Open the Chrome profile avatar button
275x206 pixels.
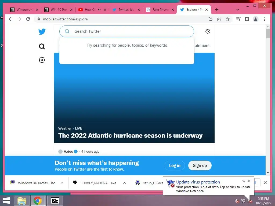coord(256,19)
